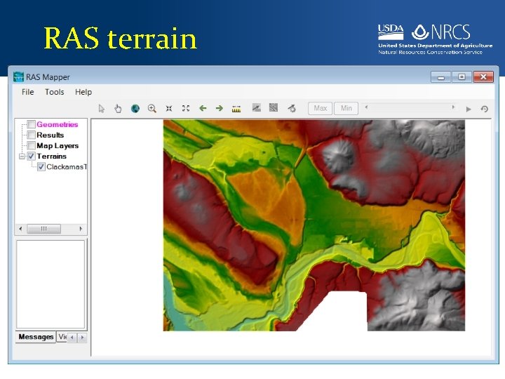Click the animation settings toolbar icon
This screenshot has width=505, height=379.
pyautogui.click(x=292, y=108)
